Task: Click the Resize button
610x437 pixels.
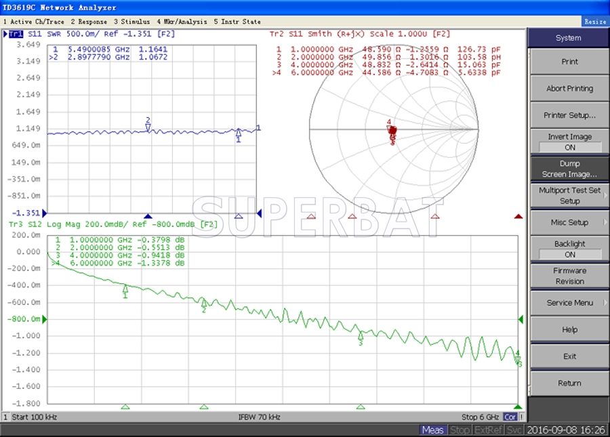Action: coord(595,22)
